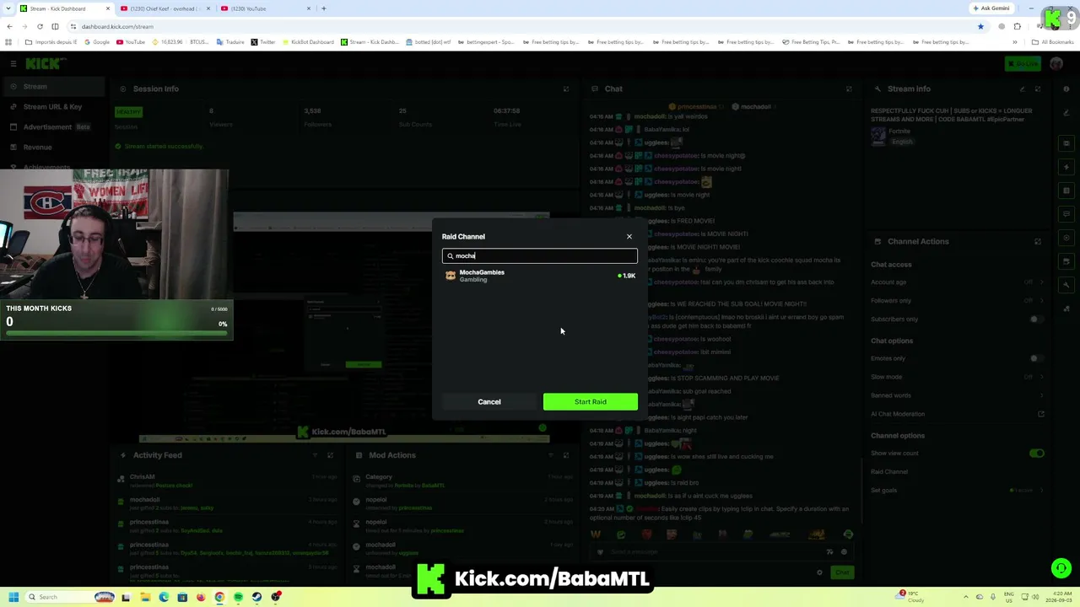
Task: Click the wrench icon in right rail
Action: [x=1067, y=285]
